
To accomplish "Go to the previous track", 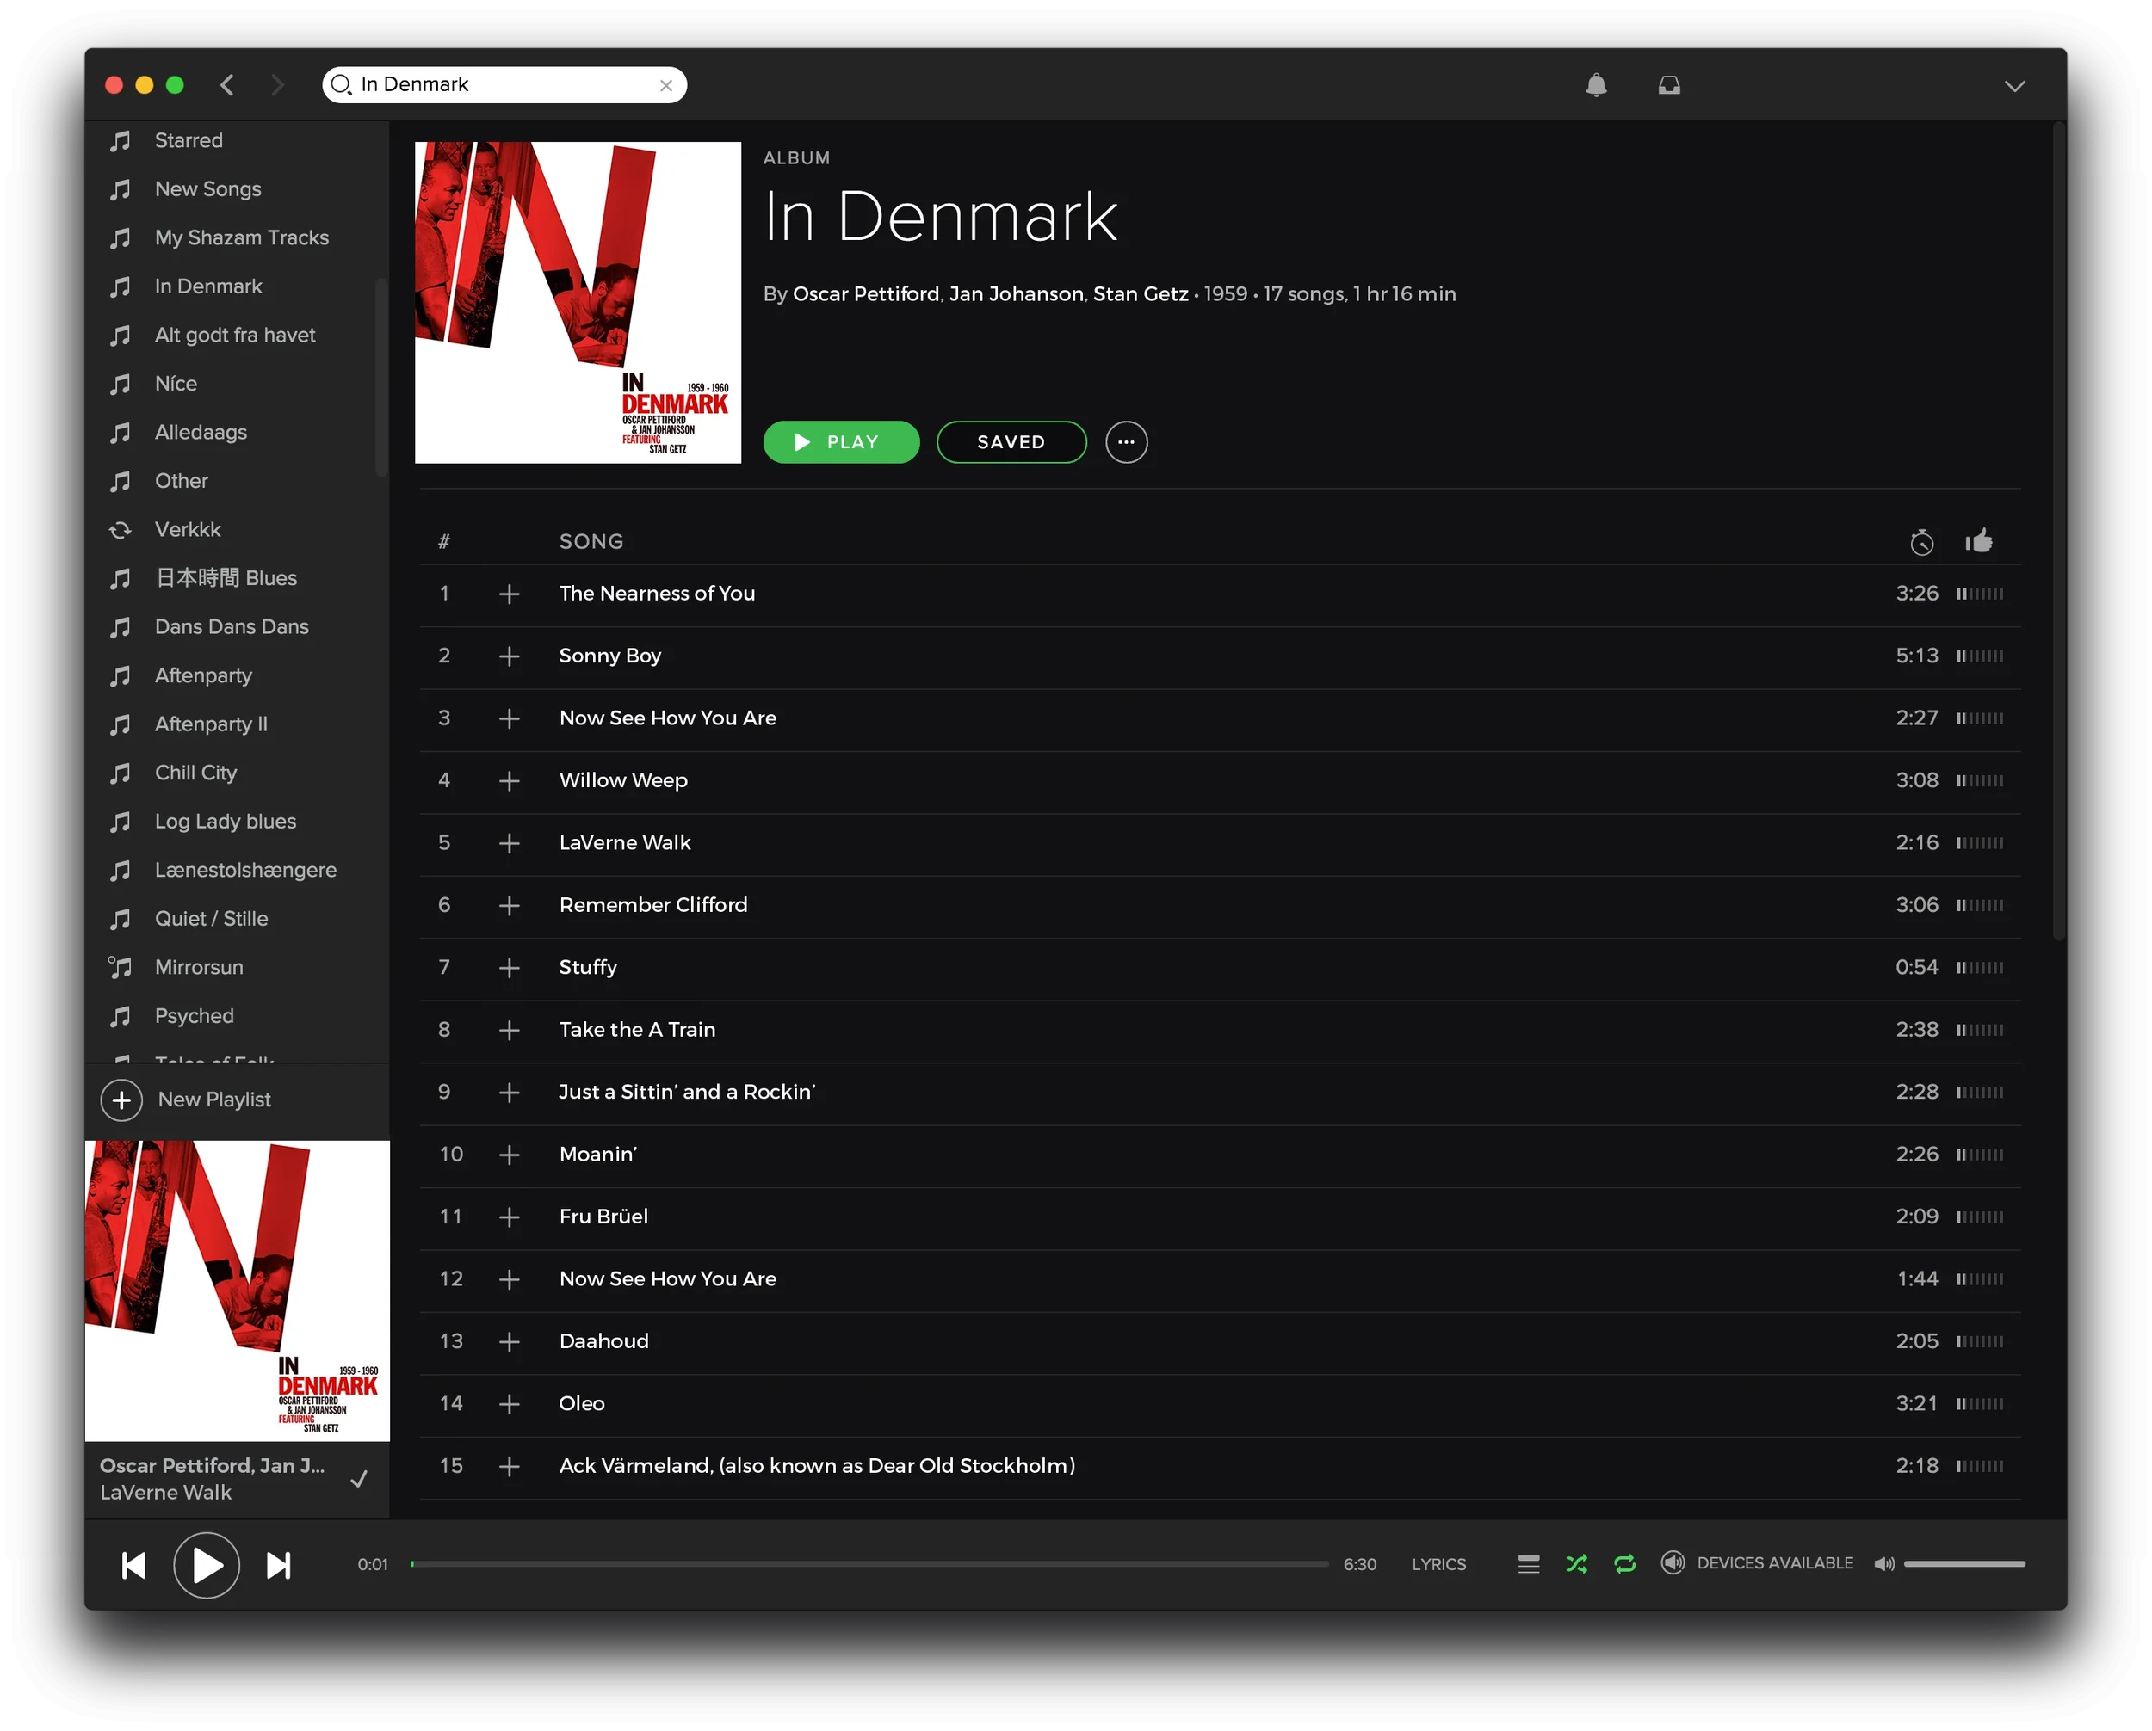I will [133, 1565].
